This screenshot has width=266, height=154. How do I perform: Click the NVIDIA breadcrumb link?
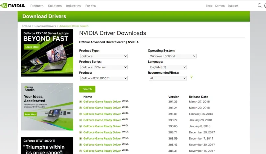coord(27,26)
